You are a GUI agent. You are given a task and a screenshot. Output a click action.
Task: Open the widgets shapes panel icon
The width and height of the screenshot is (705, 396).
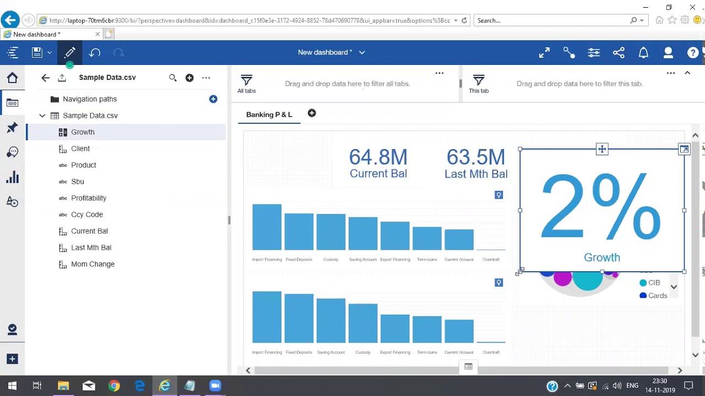click(x=12, y=202)
